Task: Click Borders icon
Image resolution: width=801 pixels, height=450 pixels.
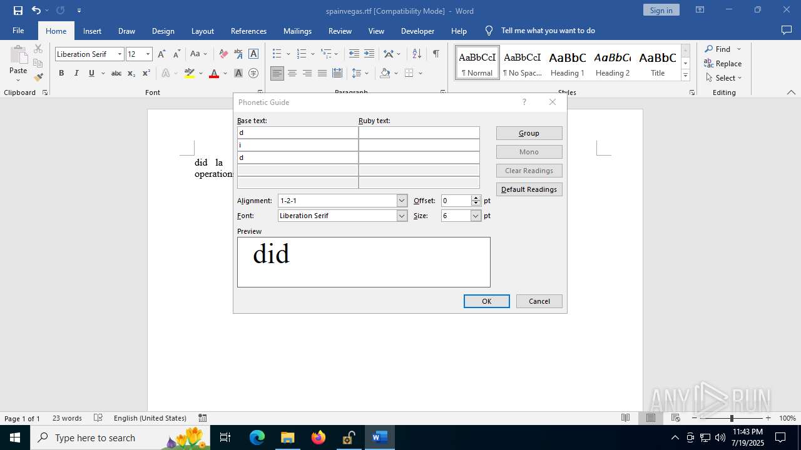Action: click(409, 73)
